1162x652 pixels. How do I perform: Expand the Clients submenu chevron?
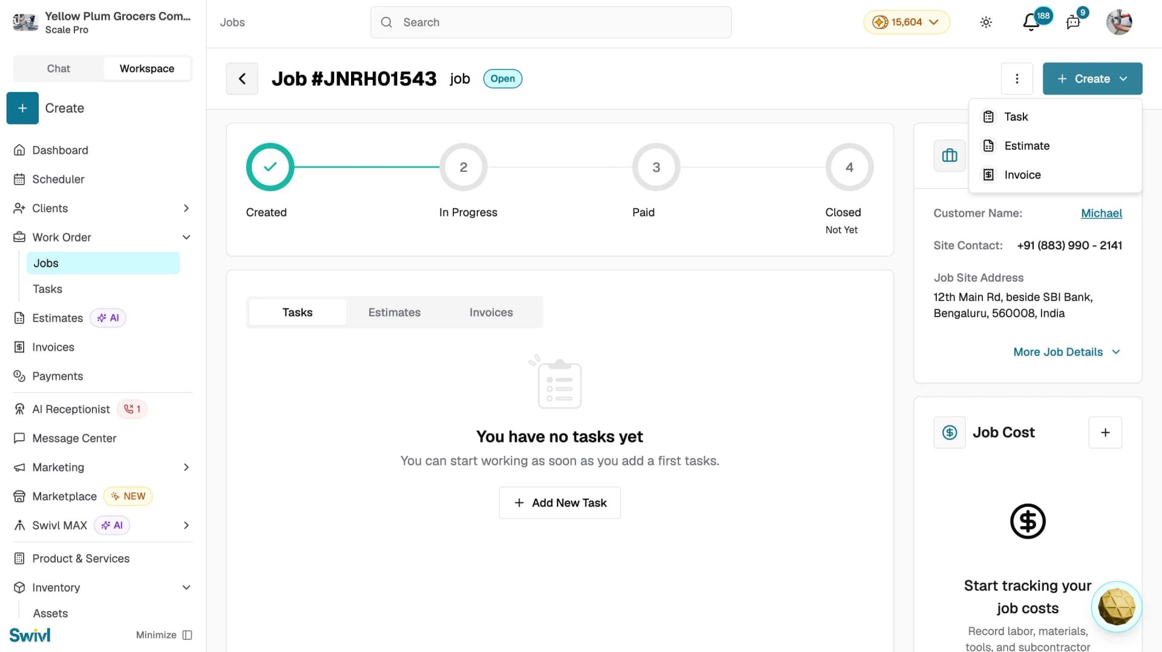coord(186,208)
